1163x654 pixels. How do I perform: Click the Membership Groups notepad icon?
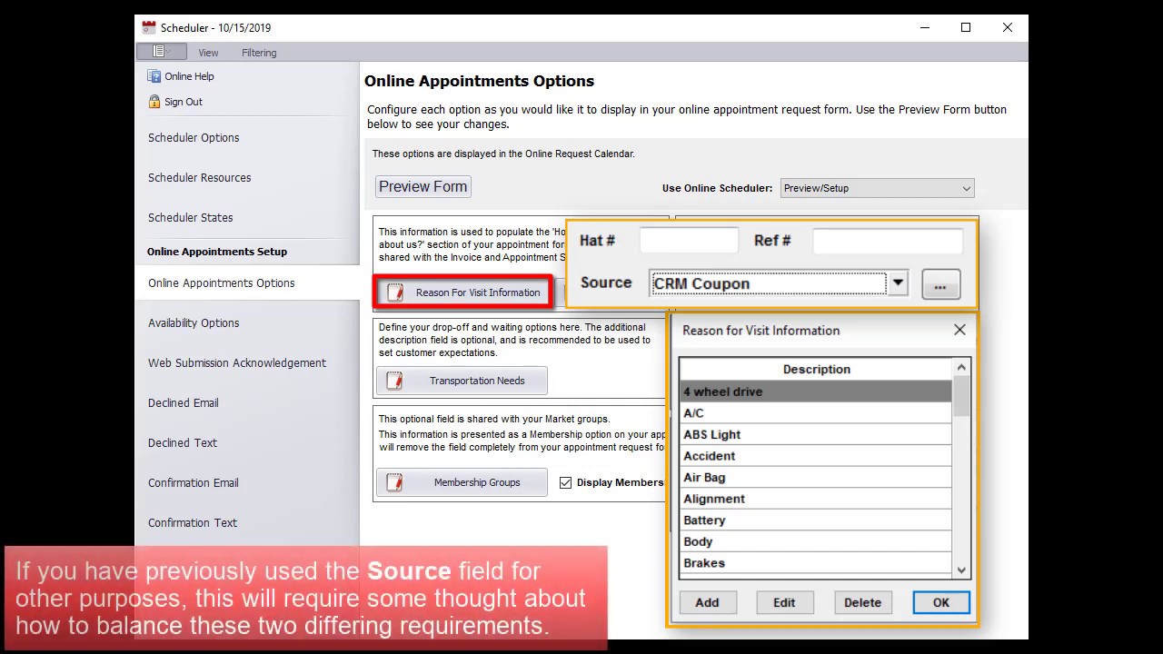(395, 482)
